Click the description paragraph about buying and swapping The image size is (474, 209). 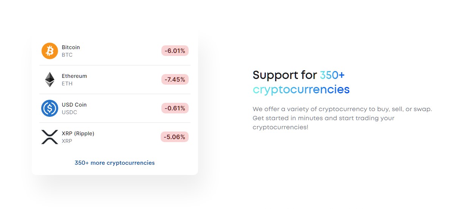pos(342,118)
